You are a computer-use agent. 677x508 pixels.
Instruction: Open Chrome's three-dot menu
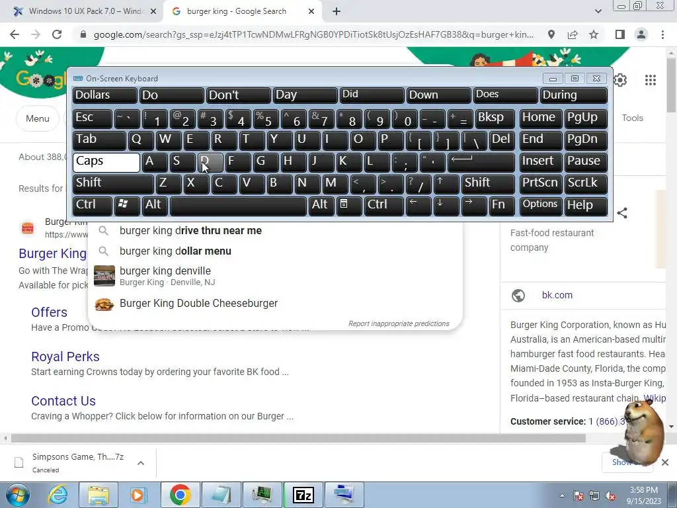[662, 34]
